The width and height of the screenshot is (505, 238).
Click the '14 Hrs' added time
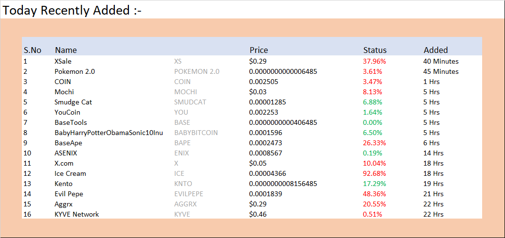point(433,153)
